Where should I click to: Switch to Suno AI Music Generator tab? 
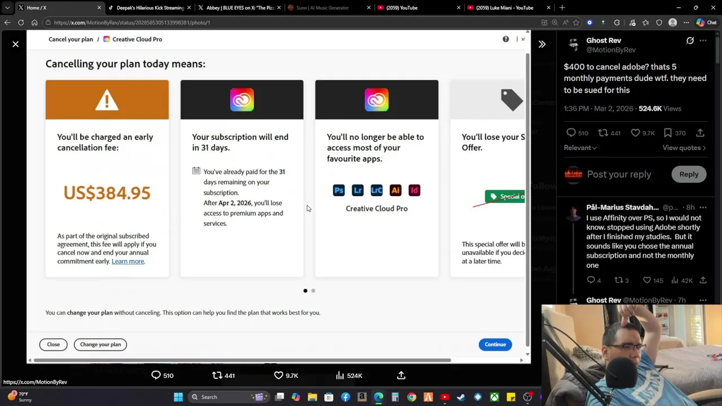(329, 8)
